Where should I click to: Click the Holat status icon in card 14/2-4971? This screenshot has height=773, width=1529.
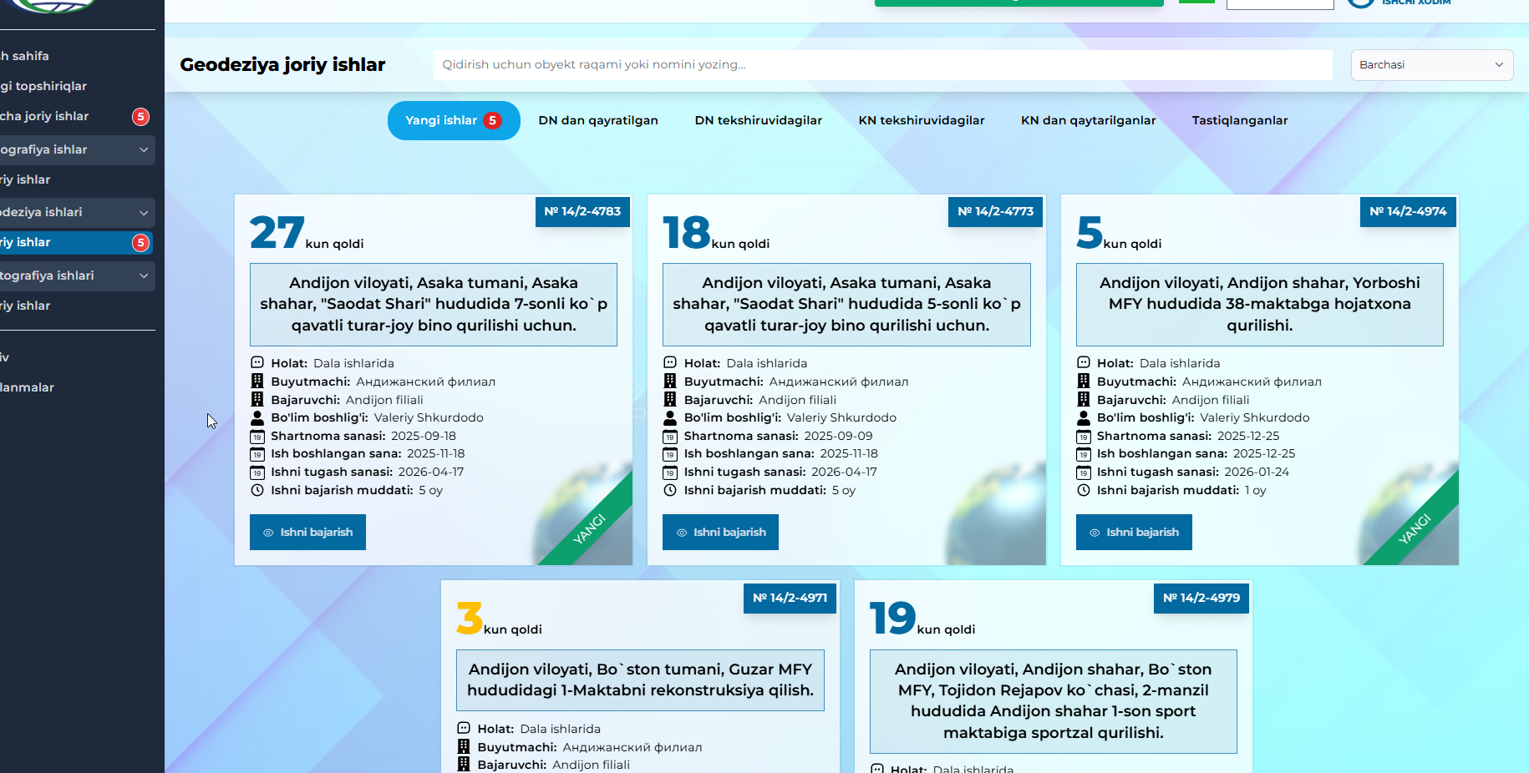coord(464,729)
